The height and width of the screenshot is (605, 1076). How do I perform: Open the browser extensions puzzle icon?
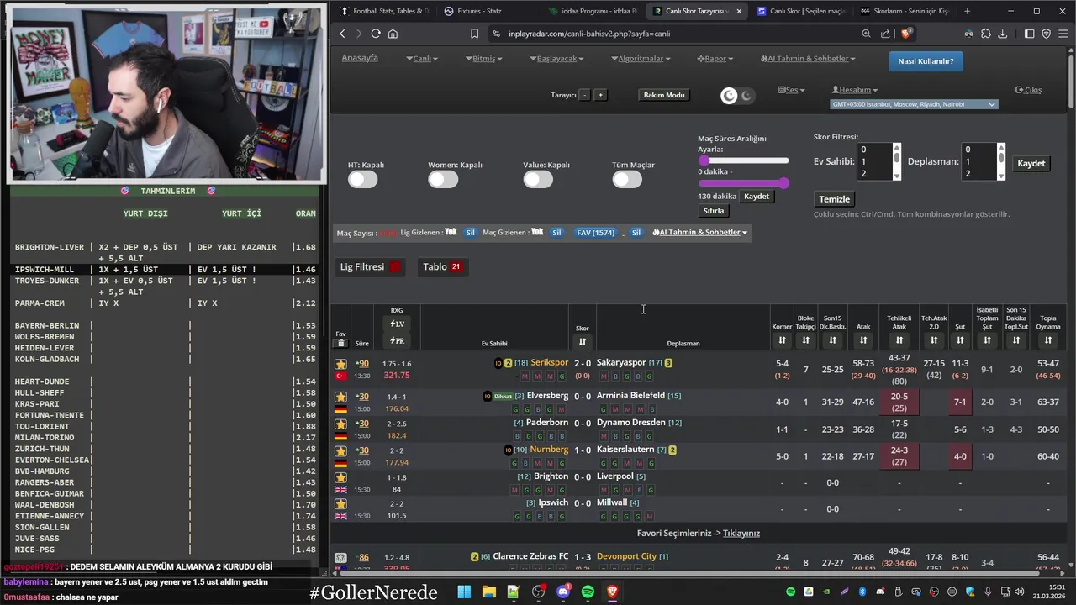(986, 34)
